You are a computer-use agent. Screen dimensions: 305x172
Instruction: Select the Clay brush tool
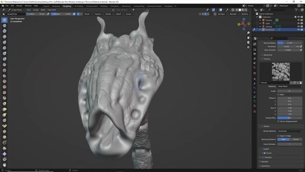(x=4, y=31)
